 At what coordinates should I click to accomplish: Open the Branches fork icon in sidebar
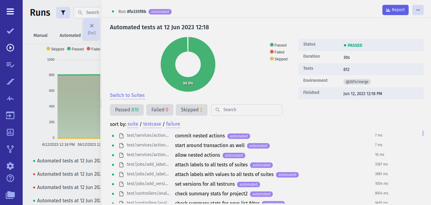[10, 149]
